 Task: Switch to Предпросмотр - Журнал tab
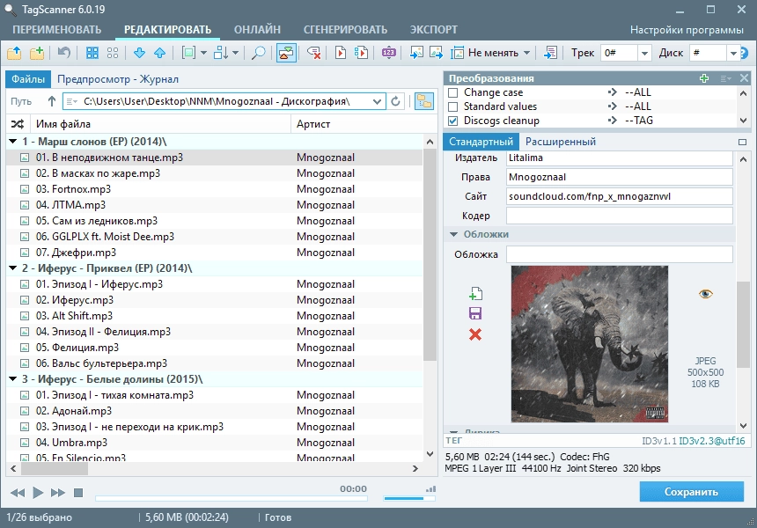tap(118, 79)
